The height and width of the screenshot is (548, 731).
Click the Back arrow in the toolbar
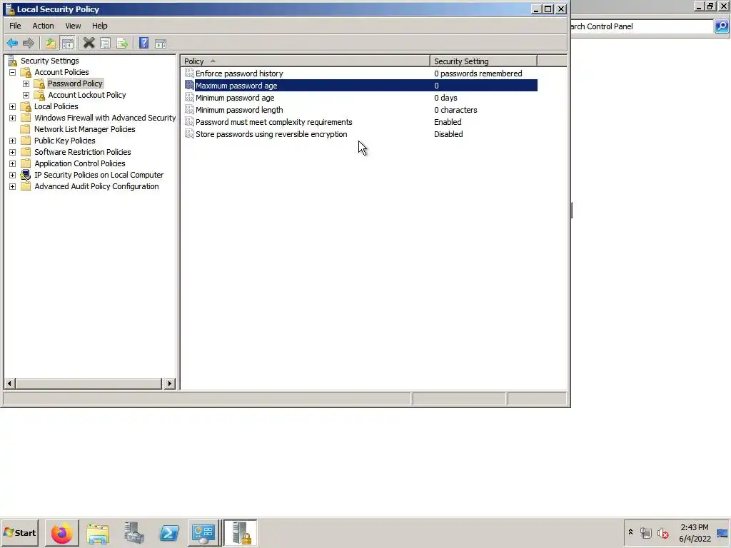coord(12,44)
